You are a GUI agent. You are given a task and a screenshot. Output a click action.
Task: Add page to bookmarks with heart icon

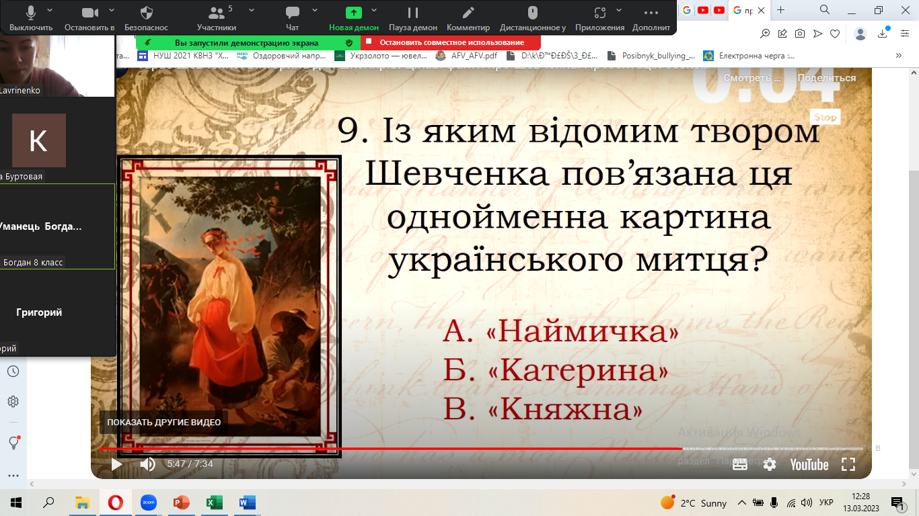click(835, 34)
